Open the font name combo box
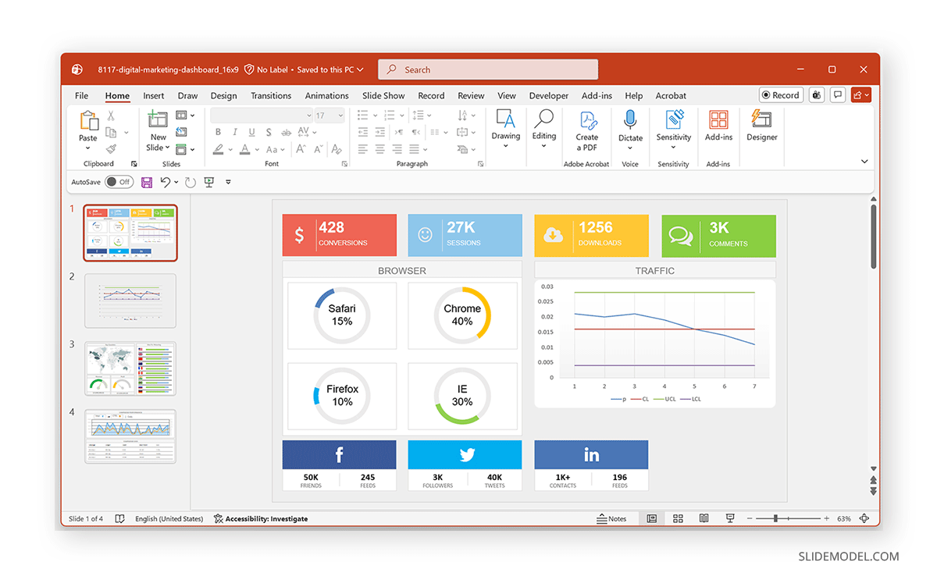The height and width of the screenshot is (580, 937). point(261,115)
